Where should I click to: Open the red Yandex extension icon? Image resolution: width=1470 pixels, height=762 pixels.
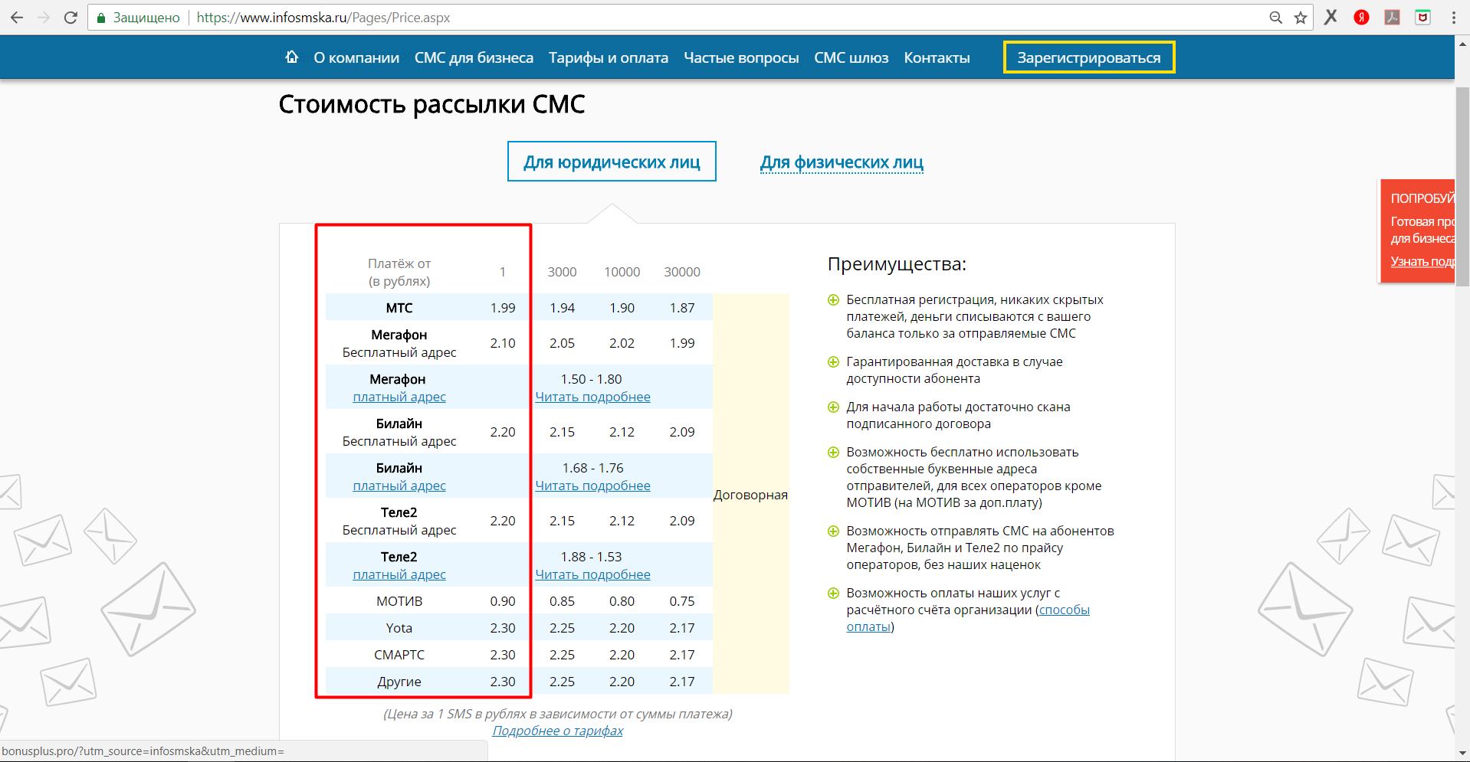click(x=1362, y=17)
